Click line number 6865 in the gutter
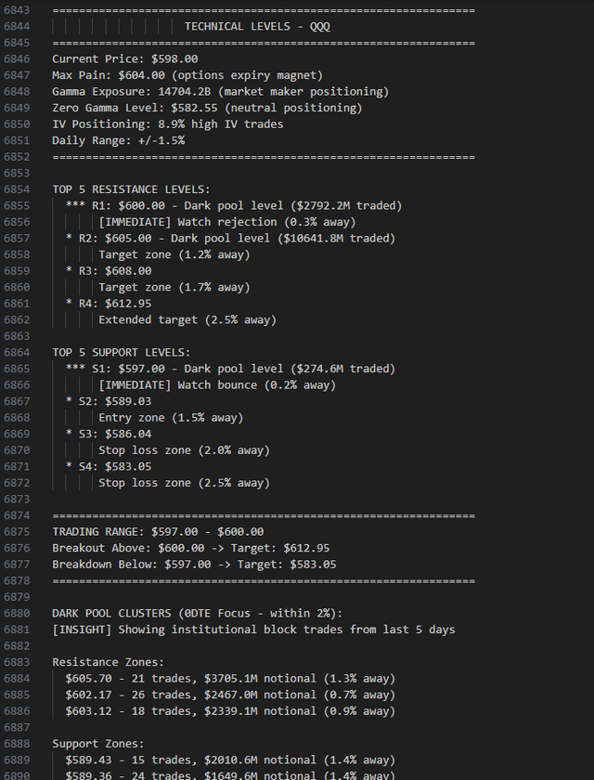Viewport: 594px width, 780px height. coord(19,369)
